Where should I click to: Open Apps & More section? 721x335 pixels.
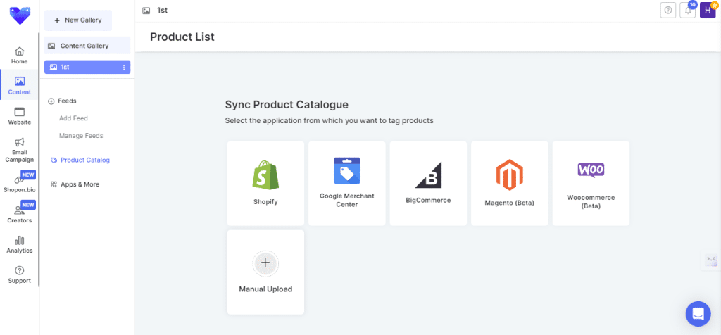(79, 184)
